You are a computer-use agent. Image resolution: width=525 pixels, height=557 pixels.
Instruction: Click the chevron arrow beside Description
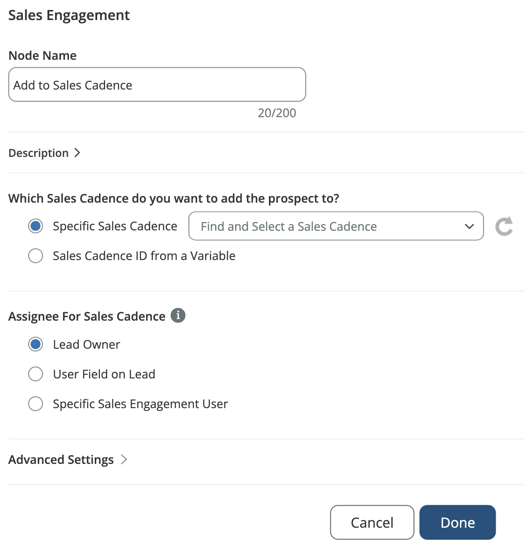coord(77,153)
